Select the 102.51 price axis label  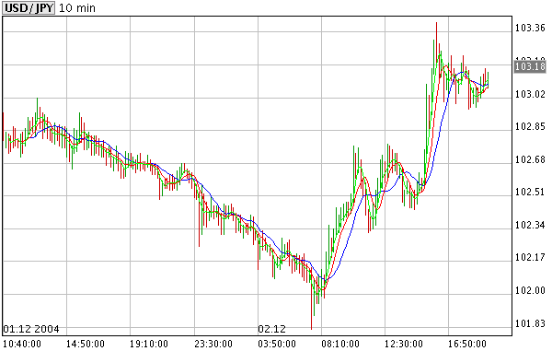(x=530, y=192)
